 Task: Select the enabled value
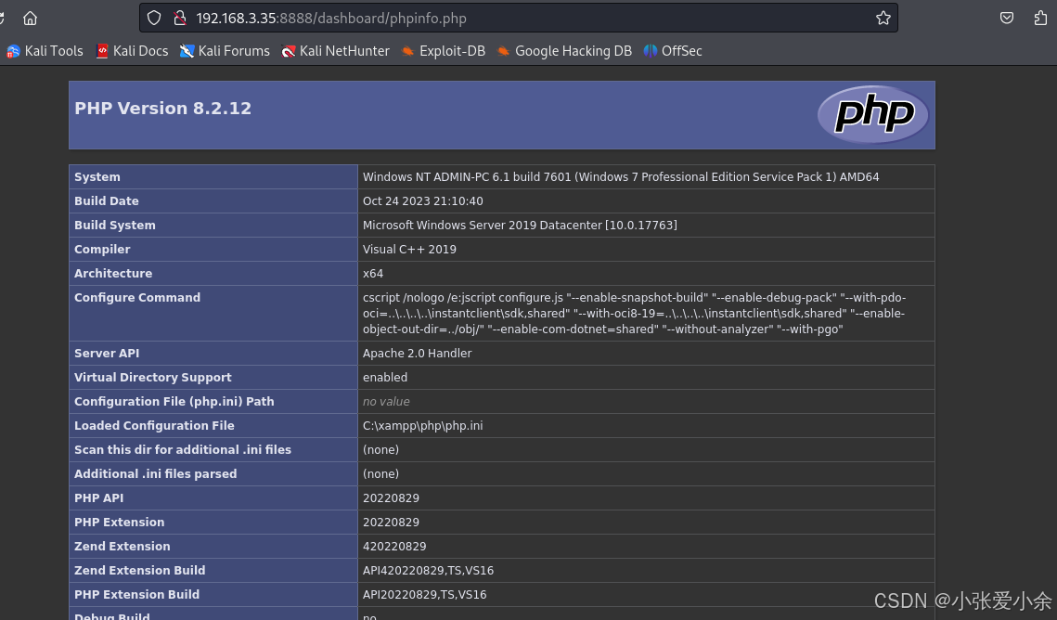[385, 378]
